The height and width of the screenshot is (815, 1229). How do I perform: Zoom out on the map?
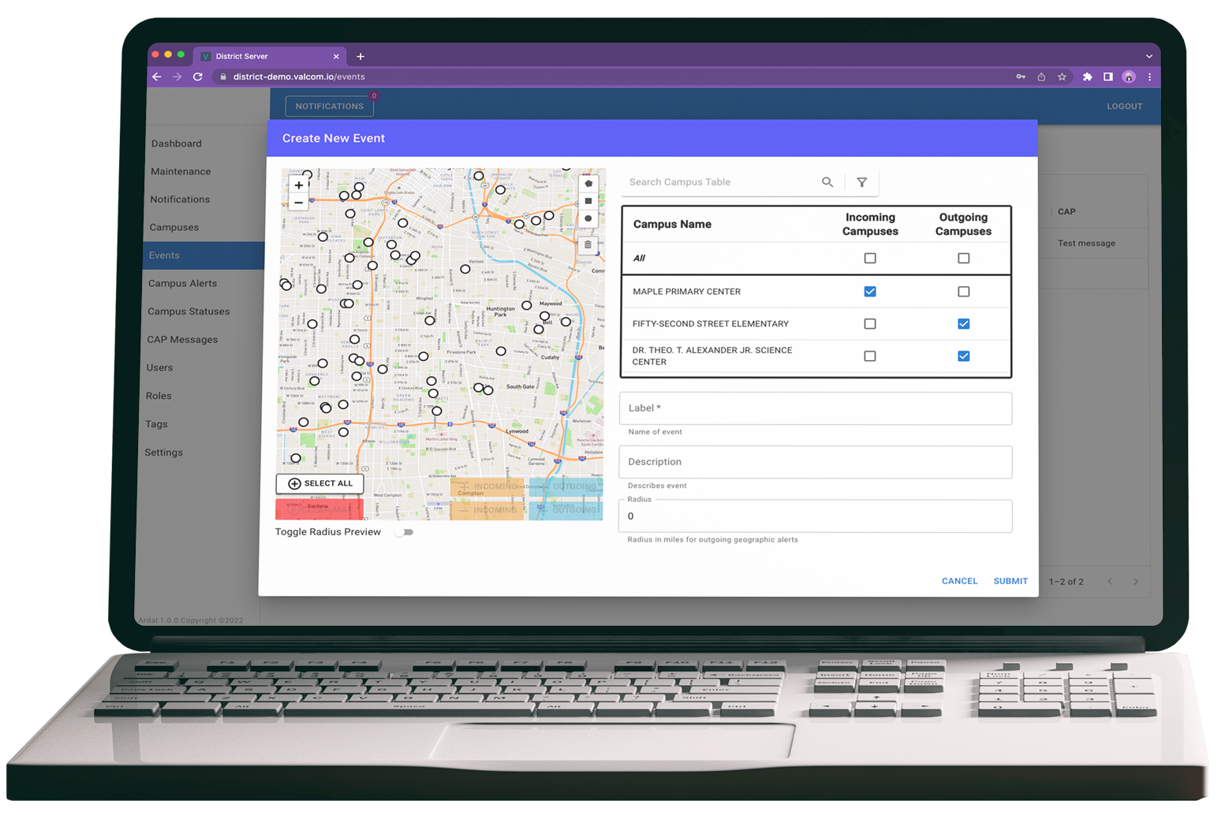pos(299,203)
